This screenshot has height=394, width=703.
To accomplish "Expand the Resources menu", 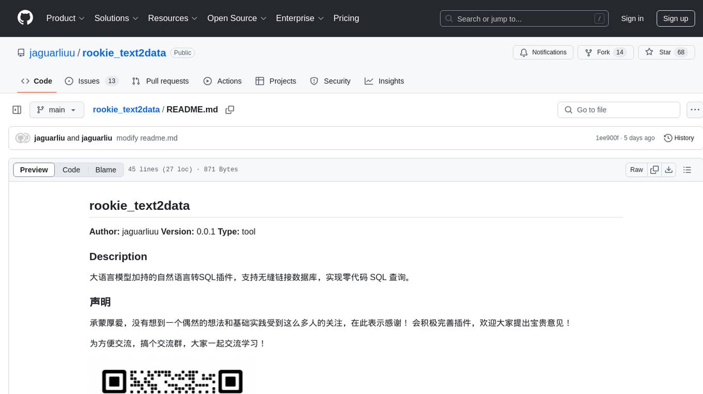I will (x=173, y=18).
